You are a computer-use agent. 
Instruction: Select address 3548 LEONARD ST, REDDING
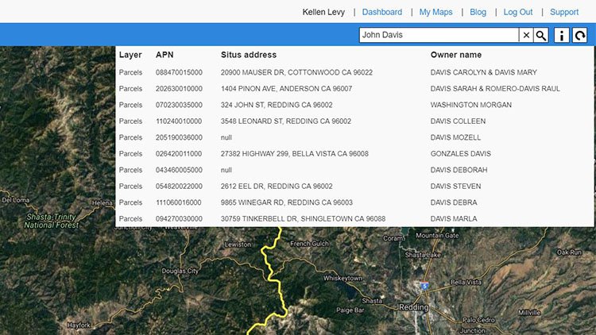pyautogui.click(x=286, y=121)
